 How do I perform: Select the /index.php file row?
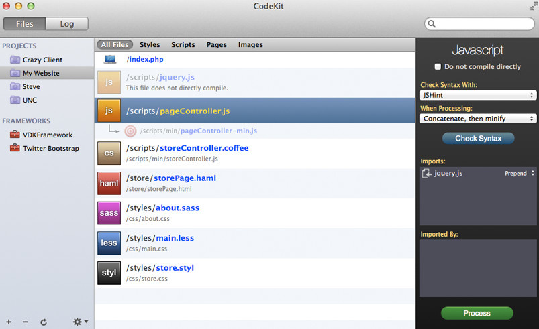[x=254, y=60]
